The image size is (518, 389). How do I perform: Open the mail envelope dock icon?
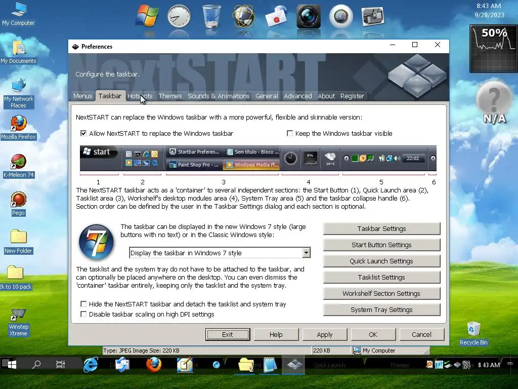tap(276, 16)
